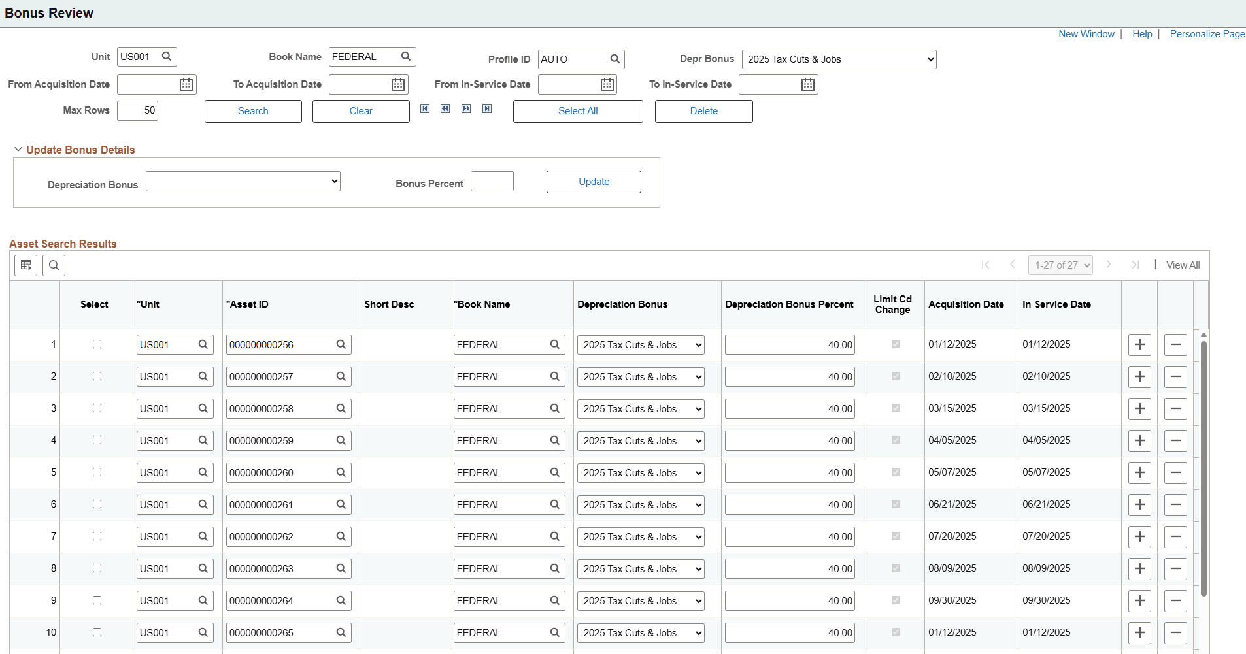Open the Personalize Page link
1246x654 pixels.
[x=1207, y=34]
